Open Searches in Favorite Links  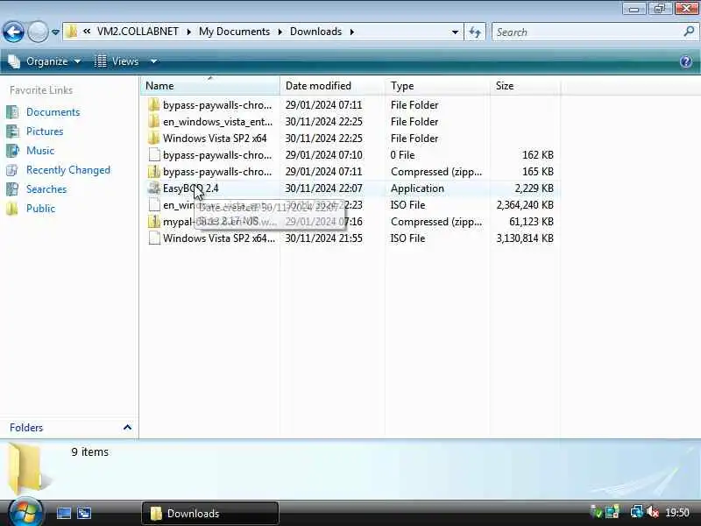pos(46,189)
